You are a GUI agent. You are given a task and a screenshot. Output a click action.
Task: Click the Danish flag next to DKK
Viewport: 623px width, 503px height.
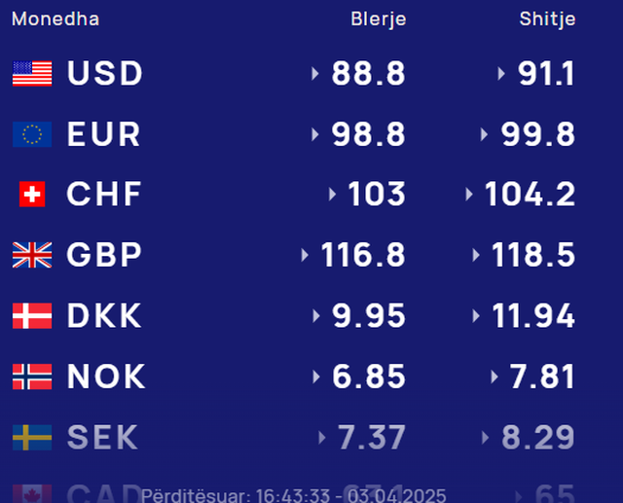[32, 316]
